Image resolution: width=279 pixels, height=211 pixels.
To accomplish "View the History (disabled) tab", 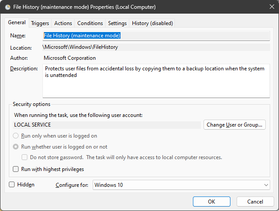I will 152,23.
